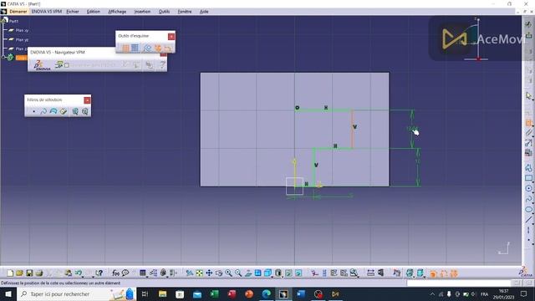
Task: Open the dropdown arrow next to the 3D box icon
Action: 273,276
